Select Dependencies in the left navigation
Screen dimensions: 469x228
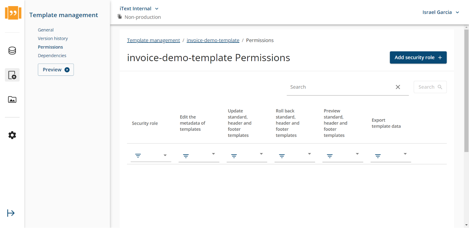click(52, 55)
